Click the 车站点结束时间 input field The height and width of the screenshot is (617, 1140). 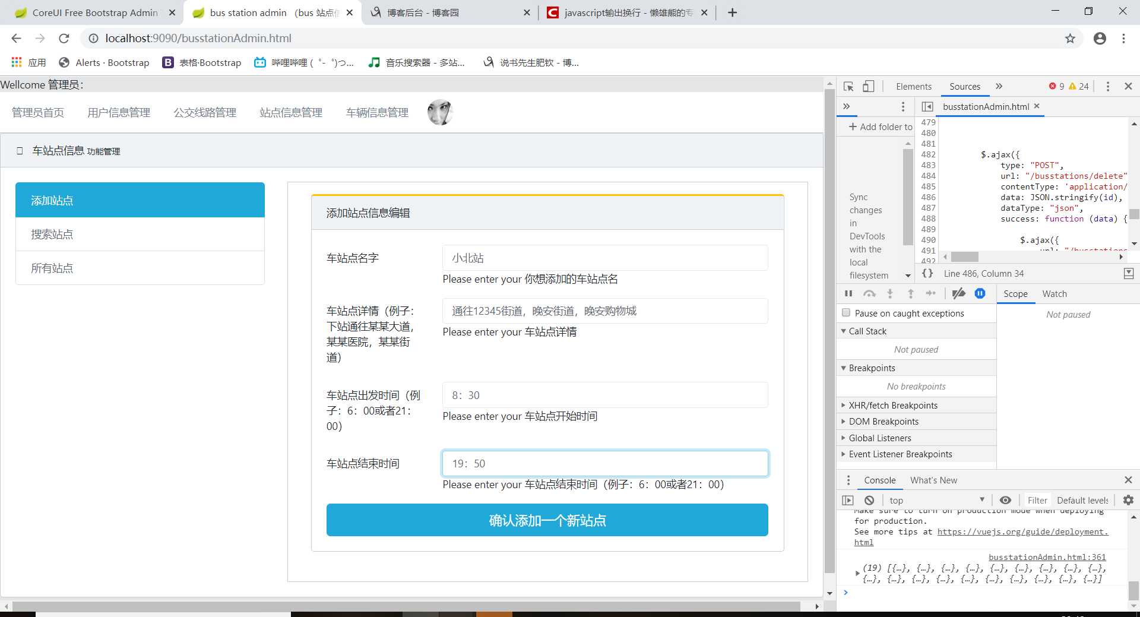605,463
